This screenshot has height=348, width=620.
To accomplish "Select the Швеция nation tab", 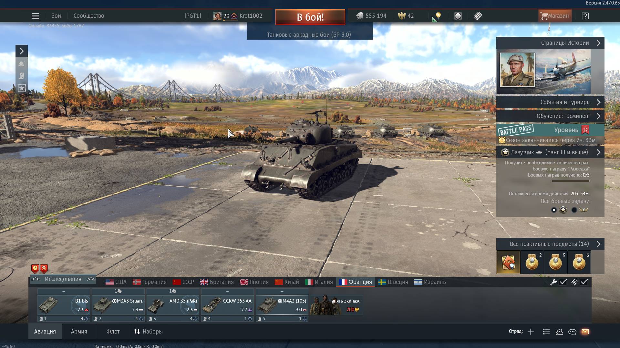I will coord(393,282).
